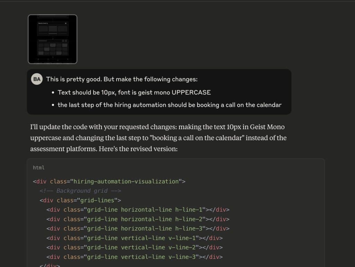
Task: Select the html language label in the code block
Action: pos(38,168)
